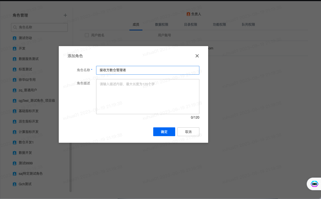This screenshot has height=199, width=321.
Task: Click into the 角色描述 textarea
Action: (x=148, y=97)
